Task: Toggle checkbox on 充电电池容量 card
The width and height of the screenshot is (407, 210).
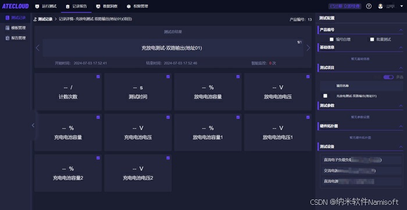Action: coord(98,118)
